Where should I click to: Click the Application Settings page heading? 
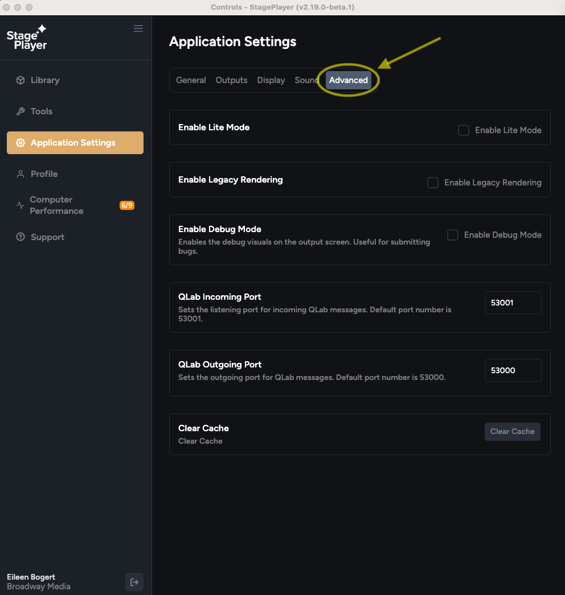tap(232, 42)
